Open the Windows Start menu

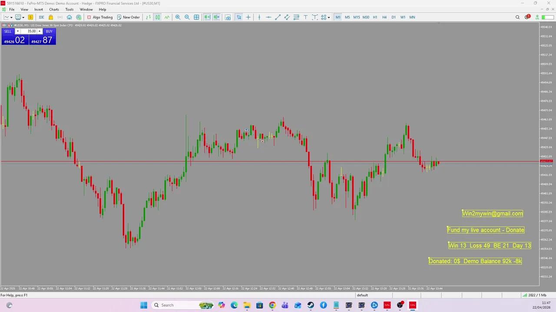click(144, 305)
